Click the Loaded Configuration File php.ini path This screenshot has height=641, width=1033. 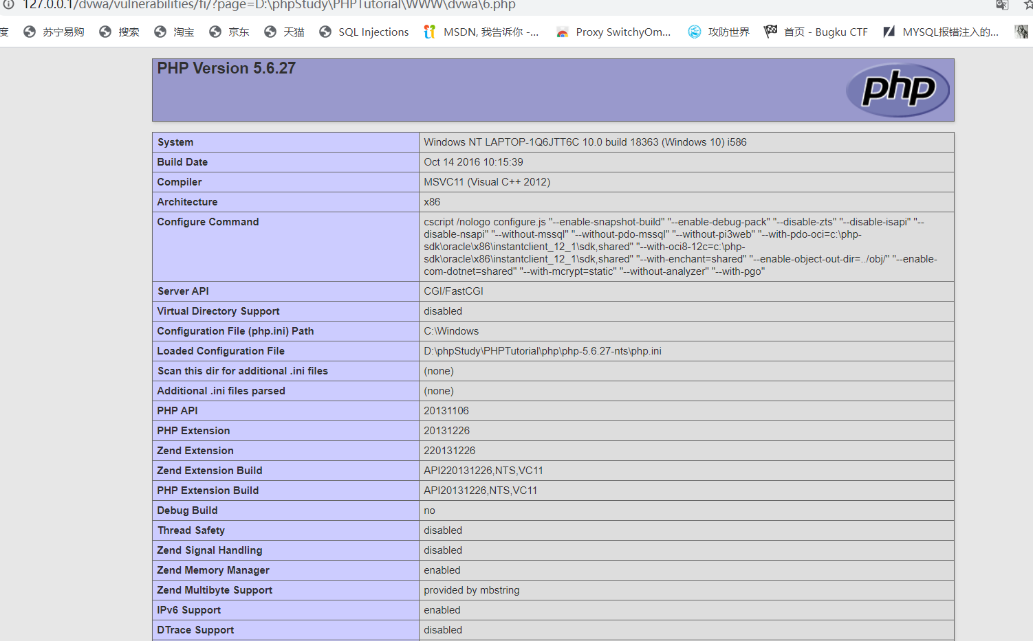click(542, 351)
